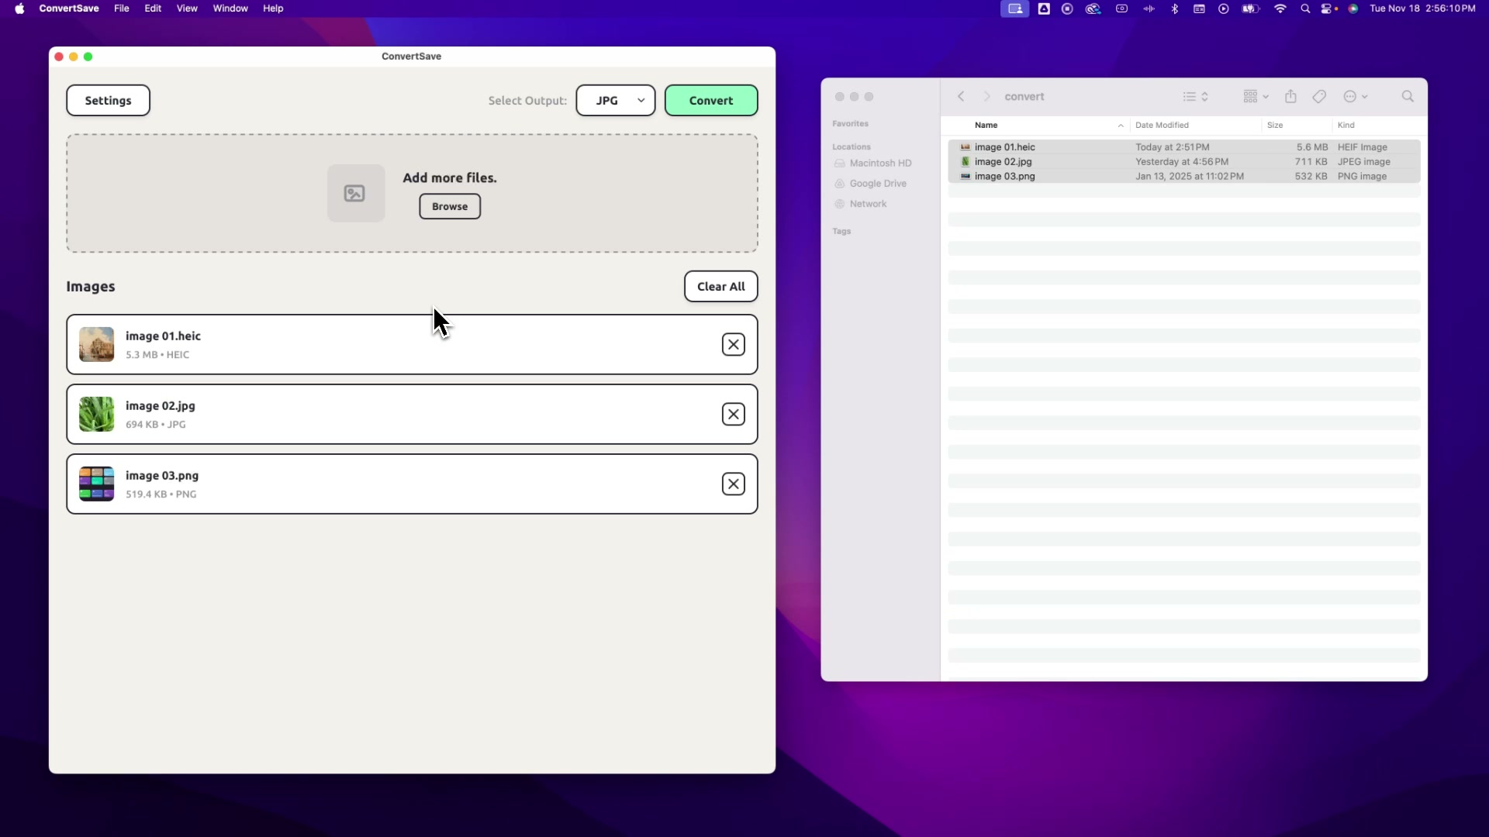Screen dimensions: 1489x837
Task: Click the Finder Tags icon
Action: coord(1319,97)
